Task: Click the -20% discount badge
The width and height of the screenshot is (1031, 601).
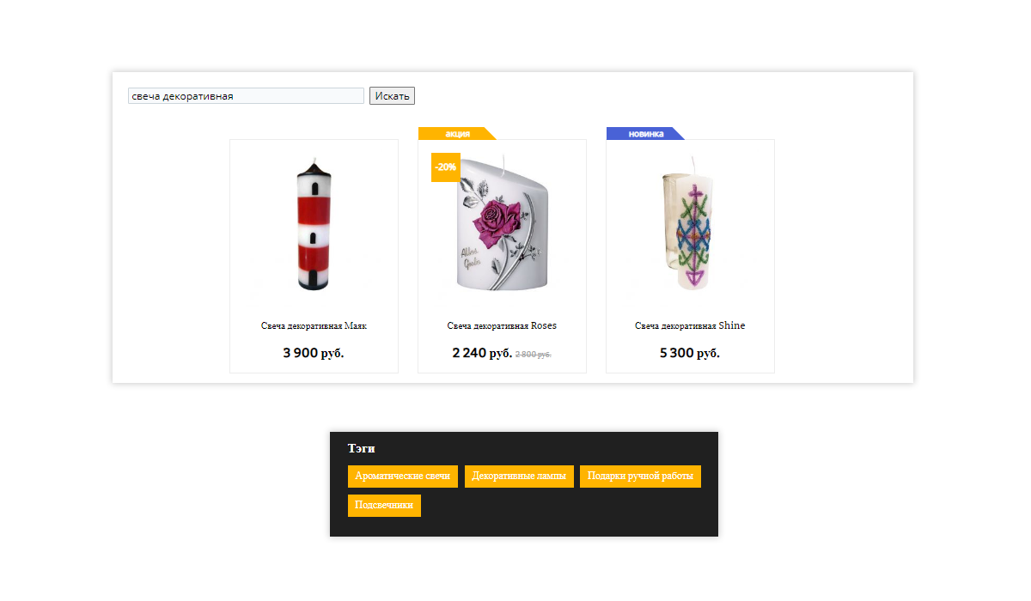Action: [x=446, y=167]
